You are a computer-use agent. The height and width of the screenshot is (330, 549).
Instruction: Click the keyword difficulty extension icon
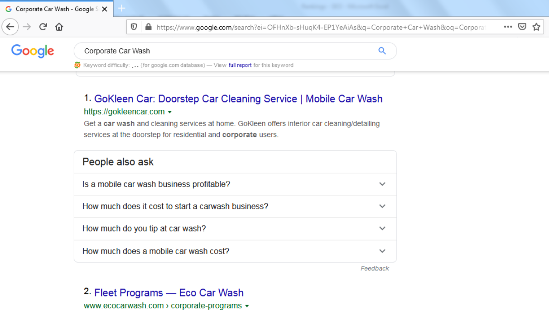pyautogui.click(x=77, y=65)
